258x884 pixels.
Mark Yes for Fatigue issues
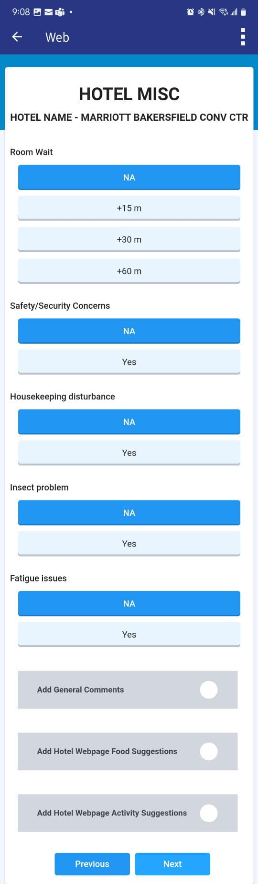tap(129, 634)
